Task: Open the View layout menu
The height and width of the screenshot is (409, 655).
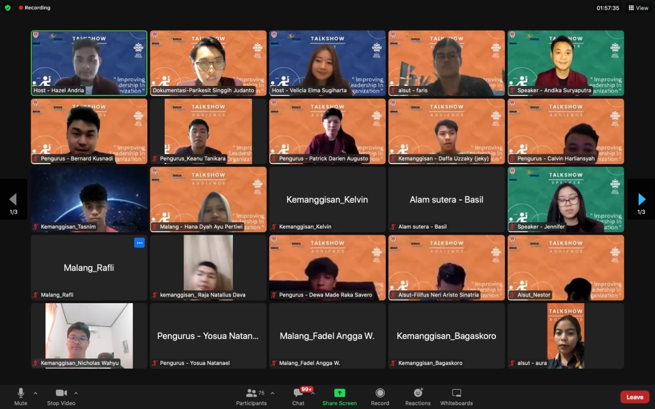Action: click(x=639, y=8)
